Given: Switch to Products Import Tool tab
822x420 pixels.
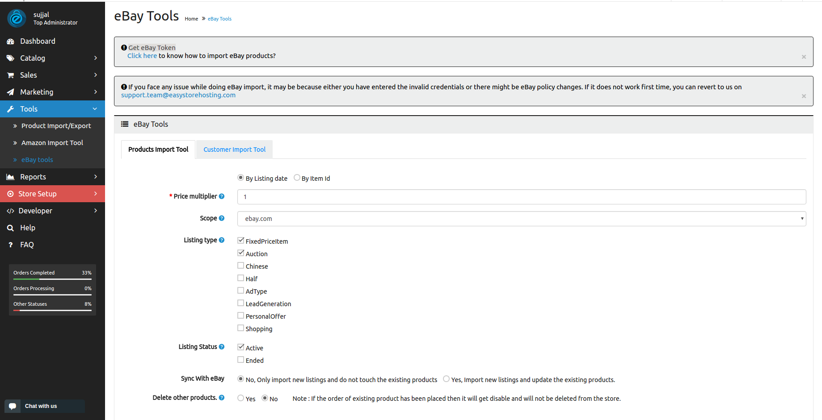Looking at the screenshot, I should point(158,150).
